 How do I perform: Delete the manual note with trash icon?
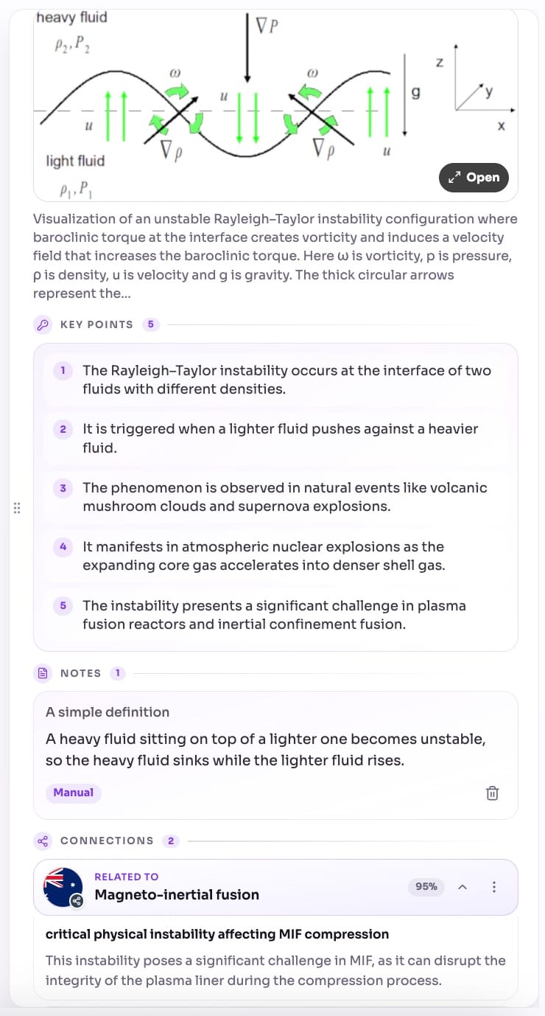[x=492, y=793]
